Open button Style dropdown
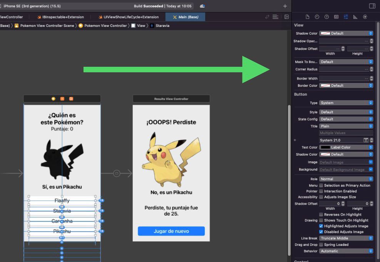380x262 pixels. (346, 112)
